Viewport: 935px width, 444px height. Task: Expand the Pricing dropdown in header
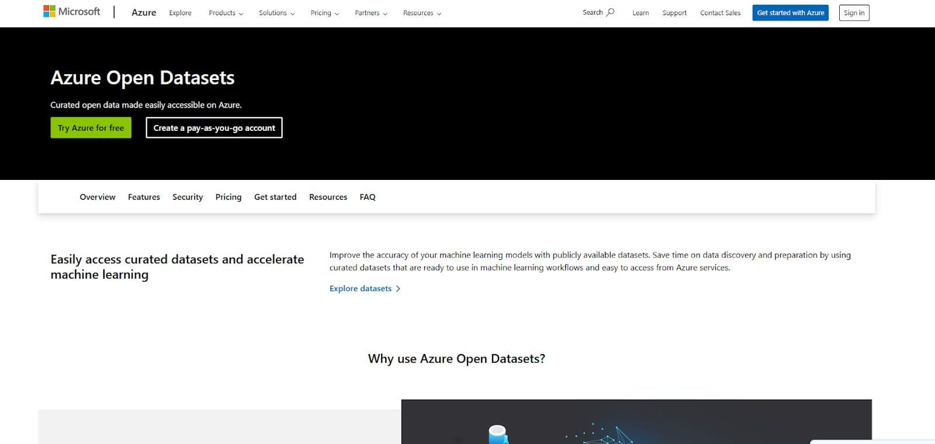(324, 13)
